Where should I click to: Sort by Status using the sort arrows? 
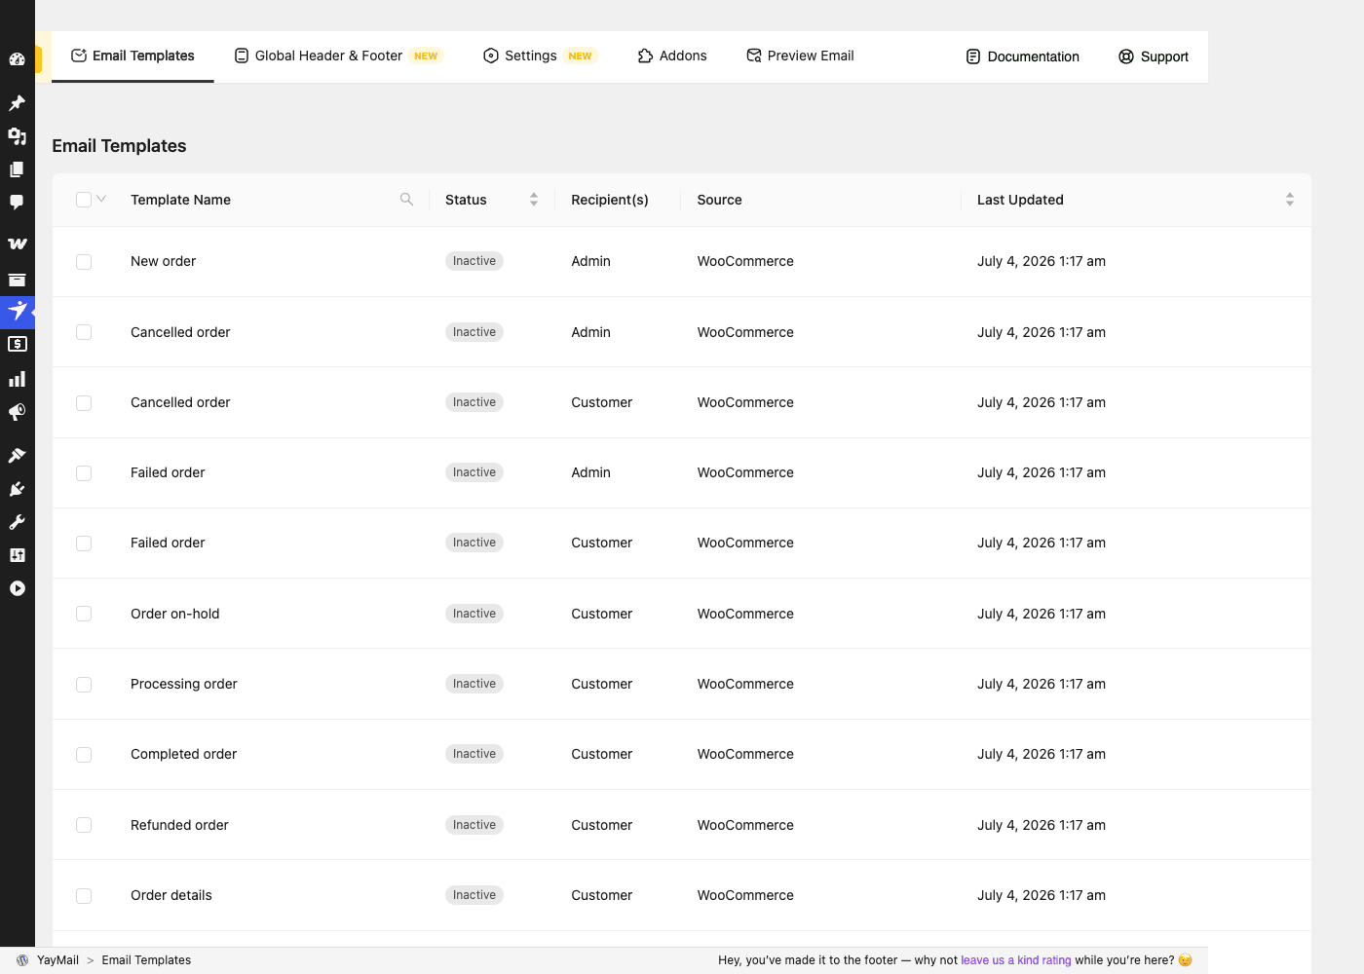534,199
